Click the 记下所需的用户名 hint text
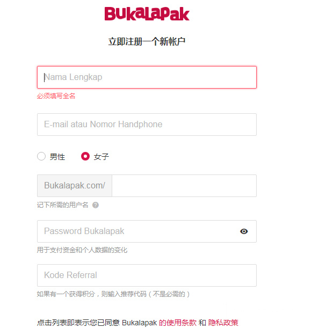 [x=63, y=205]
